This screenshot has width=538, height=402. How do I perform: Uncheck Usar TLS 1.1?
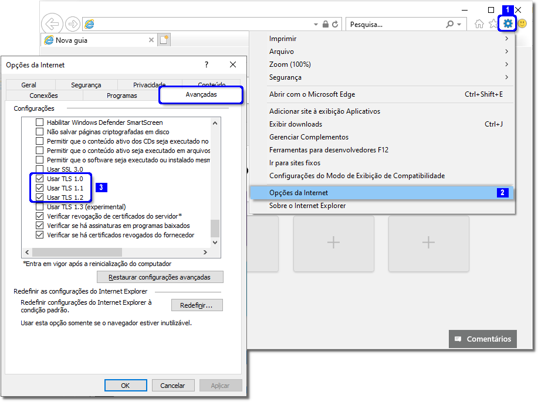pyautogui.click(x=40, y=188)
